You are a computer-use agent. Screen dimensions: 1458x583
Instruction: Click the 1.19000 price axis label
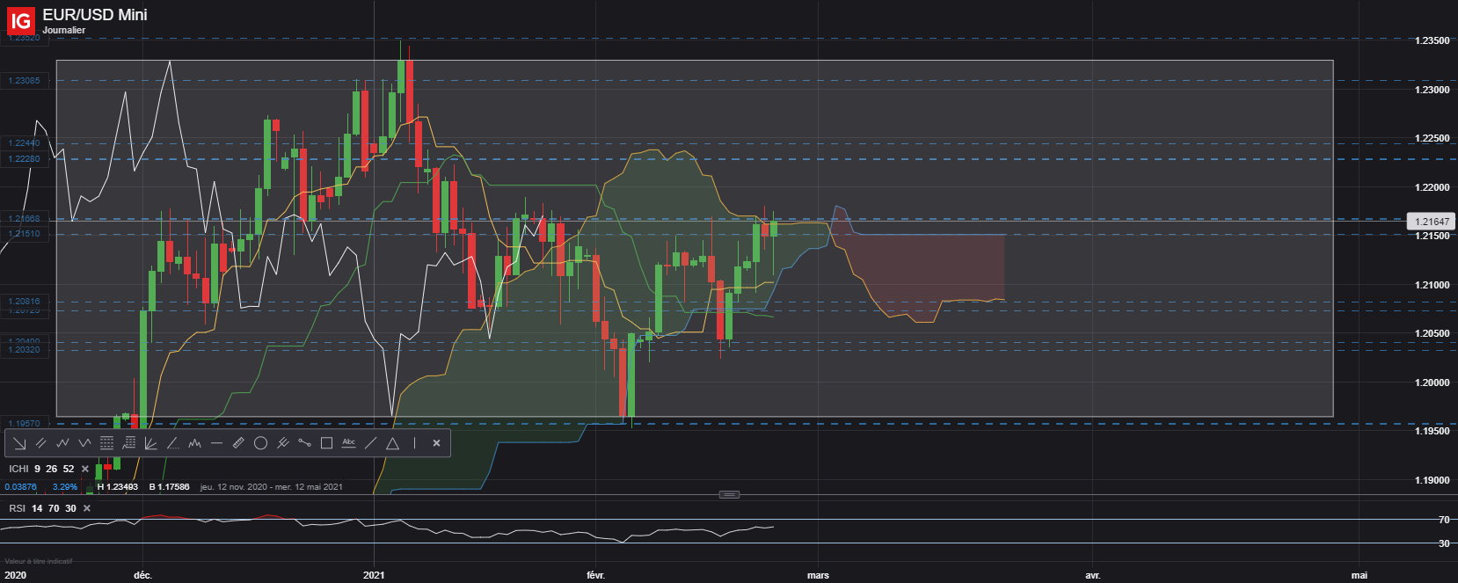pyautogui.click(x=1432, y=480)
